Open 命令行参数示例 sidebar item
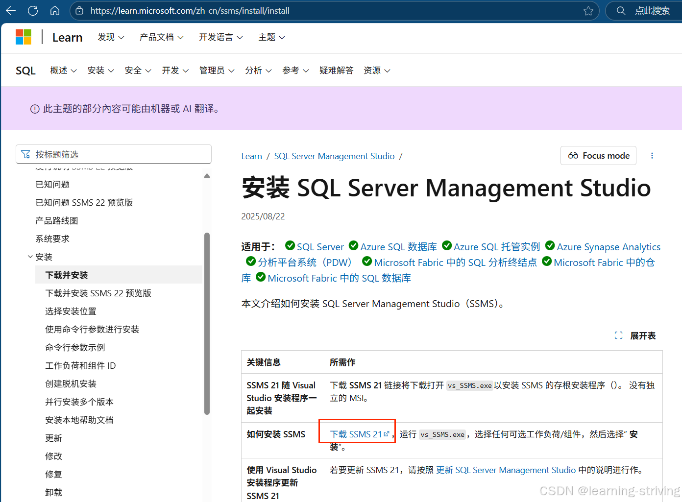 point(75,347)
